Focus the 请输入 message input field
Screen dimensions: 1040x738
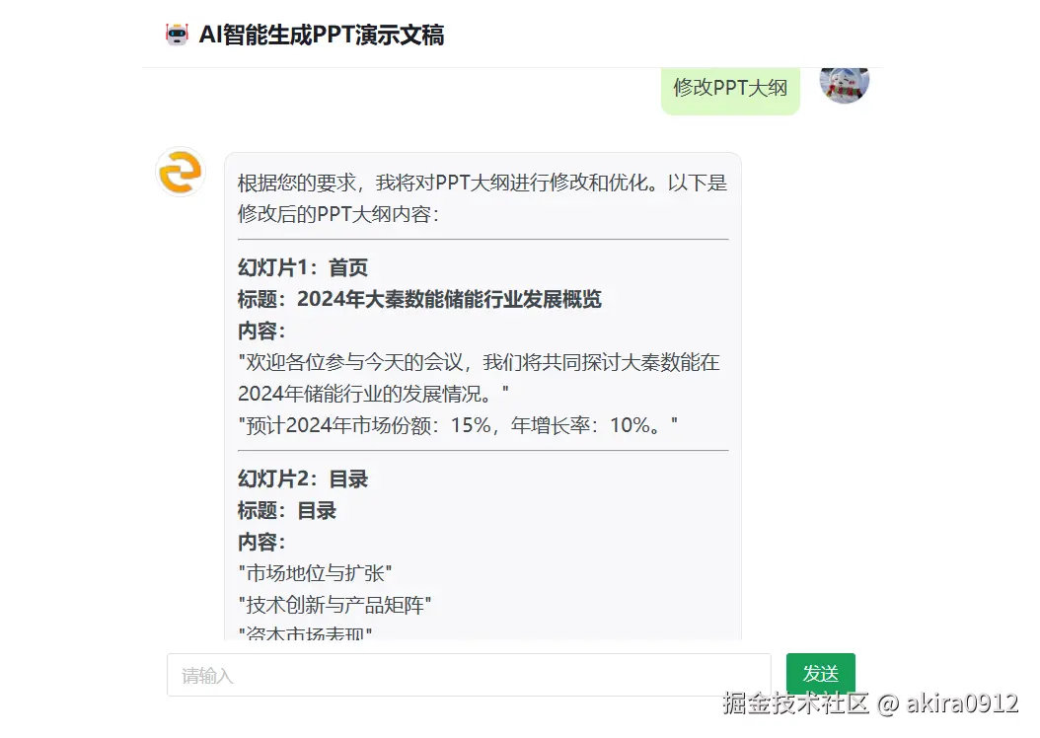coord(469,675)
